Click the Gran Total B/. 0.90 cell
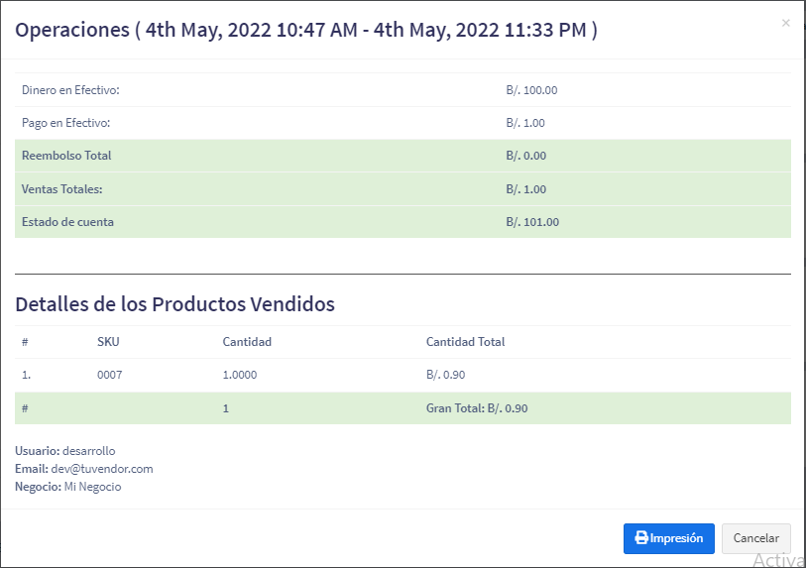The height and width of the screenshot is (568, 806). tap(477, 408)
